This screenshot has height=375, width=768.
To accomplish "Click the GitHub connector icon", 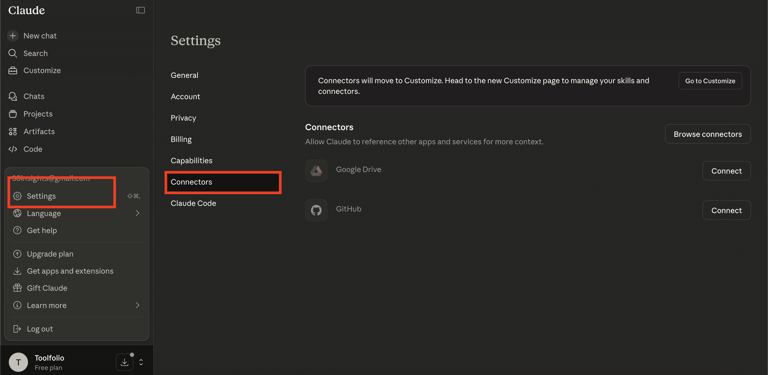I will tap(316, 210).
